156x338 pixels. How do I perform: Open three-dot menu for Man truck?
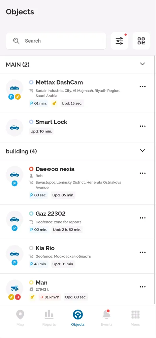tap(143, 287)
